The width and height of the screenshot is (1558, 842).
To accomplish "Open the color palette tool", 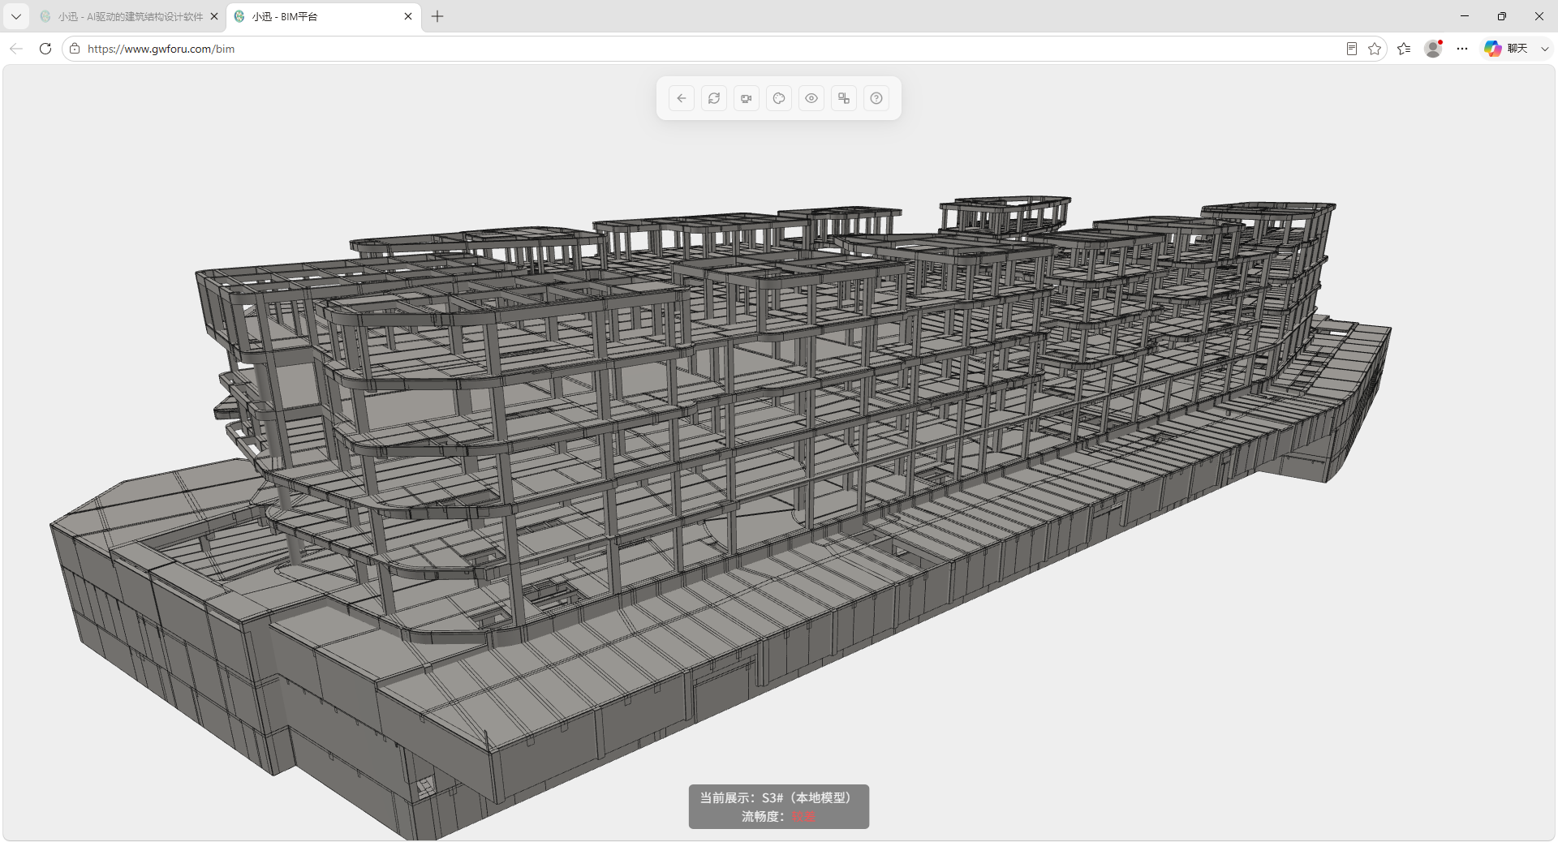I will (779, 98).
